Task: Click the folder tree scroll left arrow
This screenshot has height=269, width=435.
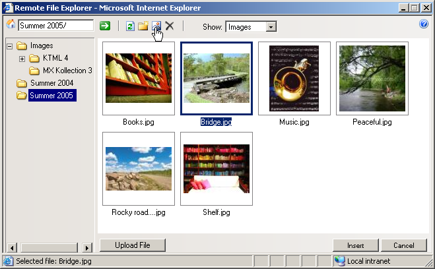Action: click(x=12, y=248)
